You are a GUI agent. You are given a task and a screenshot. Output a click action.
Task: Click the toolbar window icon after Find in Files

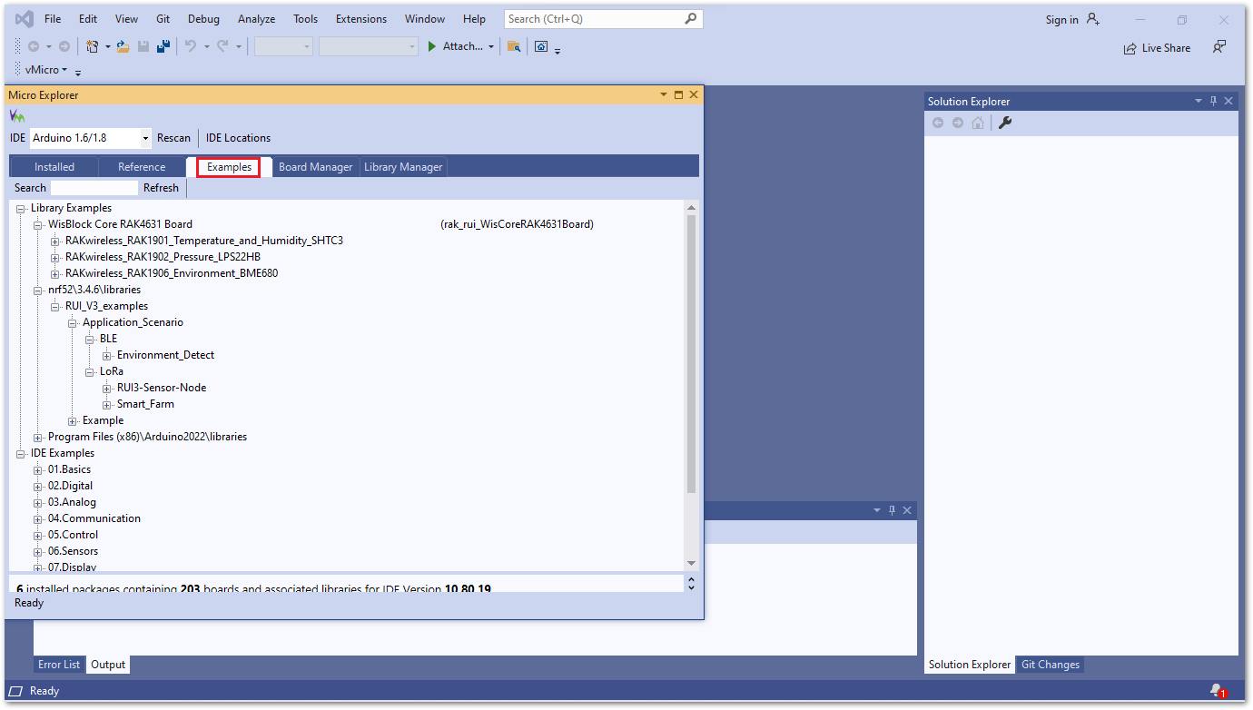[541, 46]
